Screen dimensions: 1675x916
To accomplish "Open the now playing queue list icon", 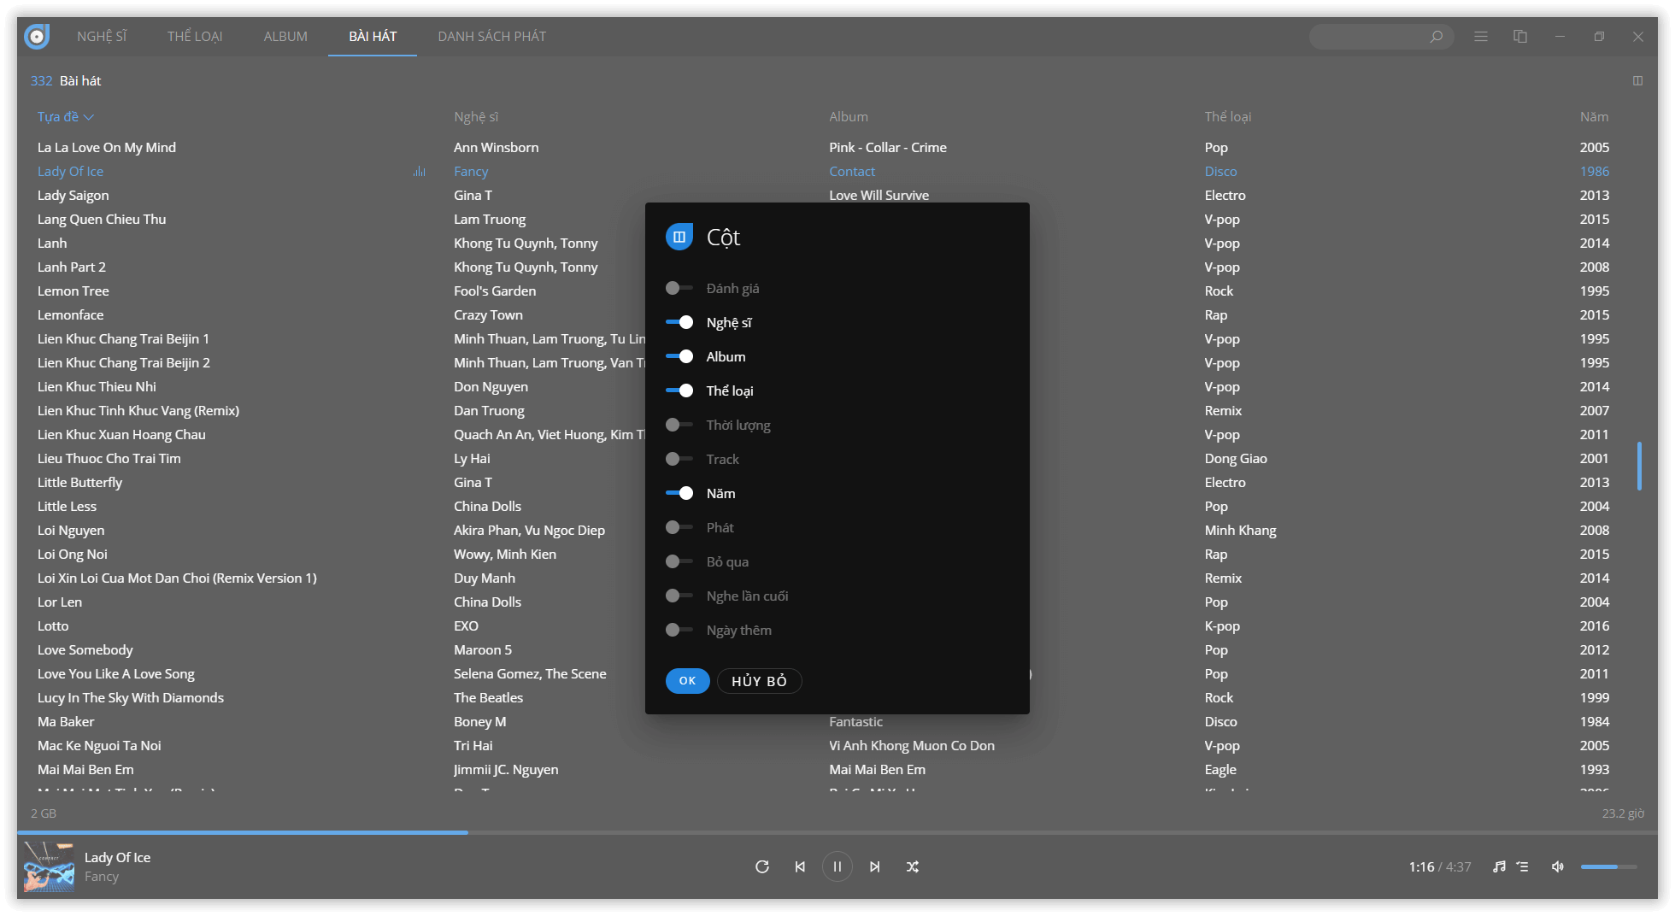I will coord(1523,866).
